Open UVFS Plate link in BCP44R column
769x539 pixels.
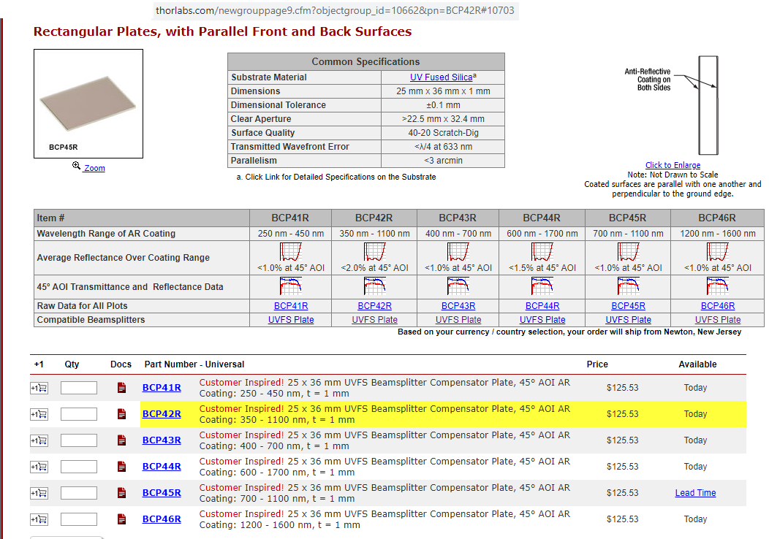pos(542,320)
